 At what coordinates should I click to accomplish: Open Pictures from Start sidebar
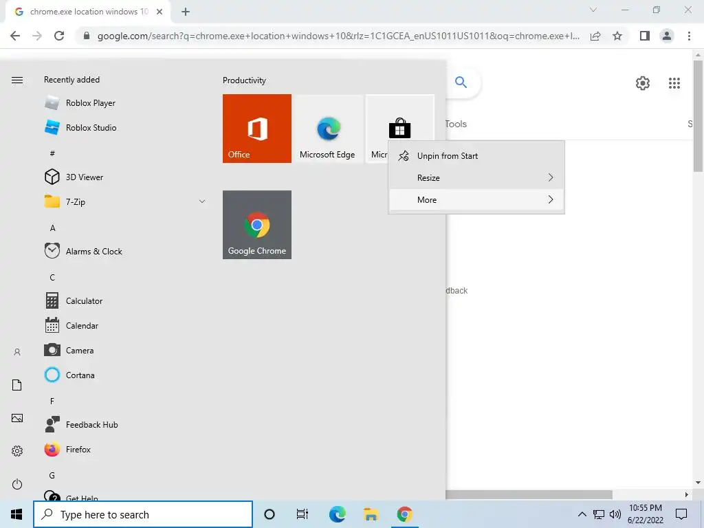pyautogui.click(x=17, y=418)
